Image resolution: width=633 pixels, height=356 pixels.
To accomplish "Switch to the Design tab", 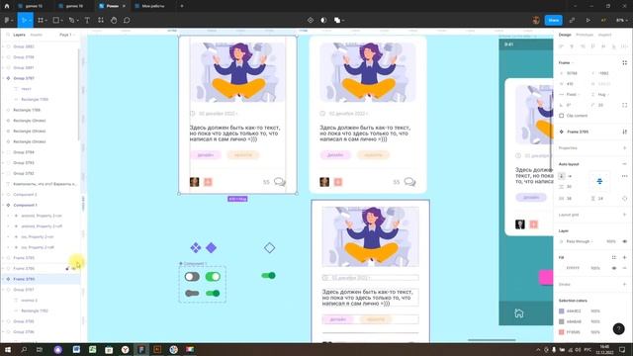I will (x=565, y=35).
